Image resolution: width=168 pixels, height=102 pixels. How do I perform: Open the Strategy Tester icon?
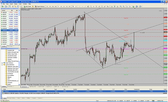(x=21, y=6)
